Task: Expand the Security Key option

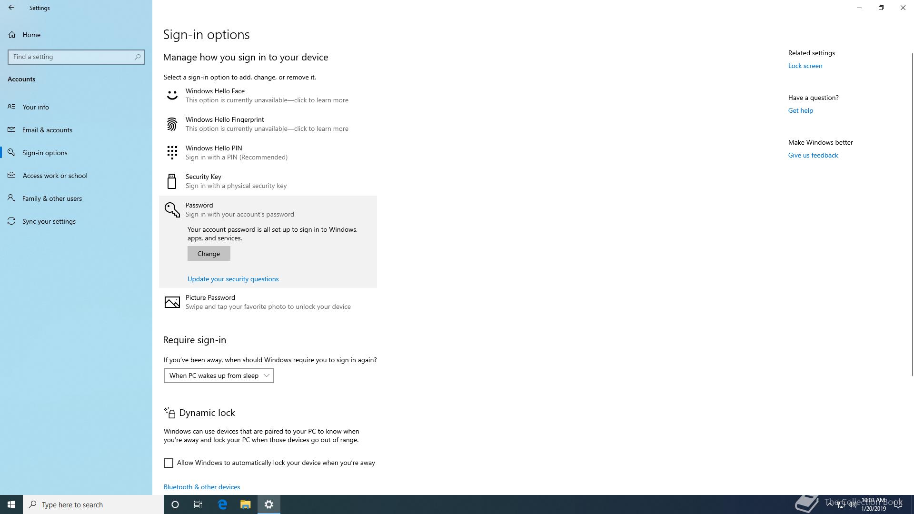Action: pos(268,181)
